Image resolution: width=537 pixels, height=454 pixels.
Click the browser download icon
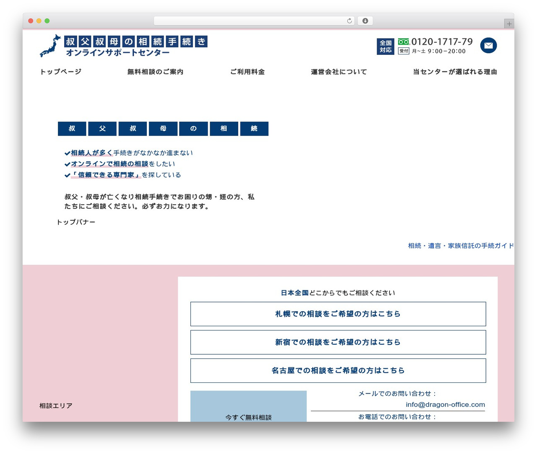[365, 21]
